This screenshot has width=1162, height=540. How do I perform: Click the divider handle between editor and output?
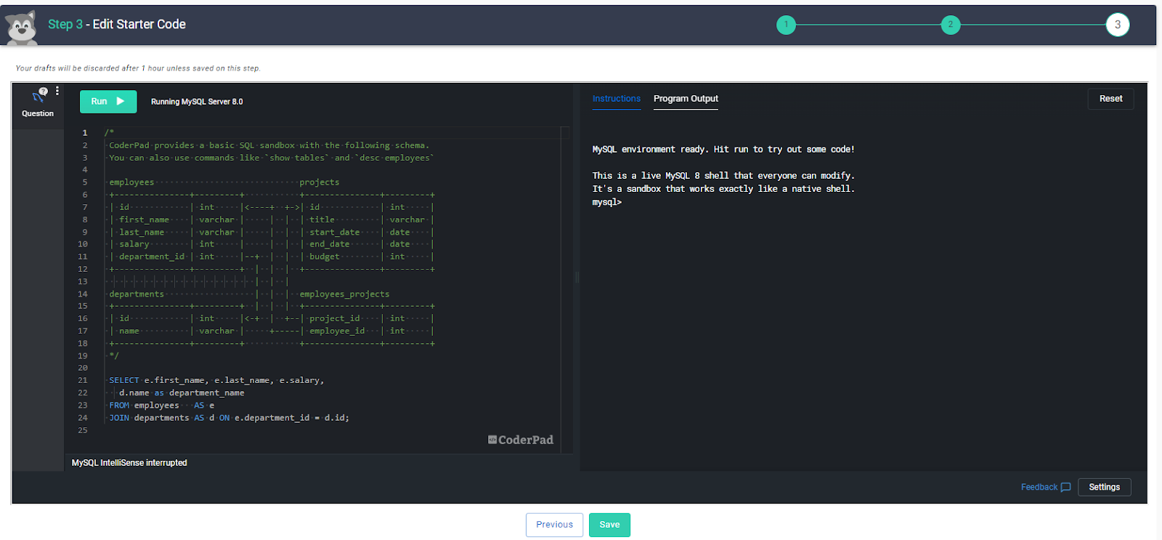coord(577,277)
